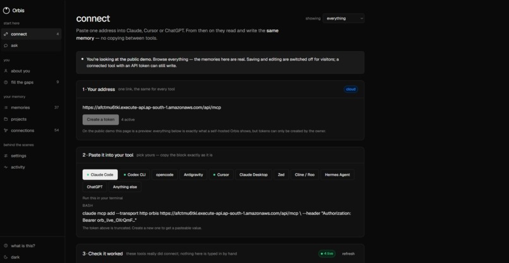Select the Claude Code tab

(100, 174)
